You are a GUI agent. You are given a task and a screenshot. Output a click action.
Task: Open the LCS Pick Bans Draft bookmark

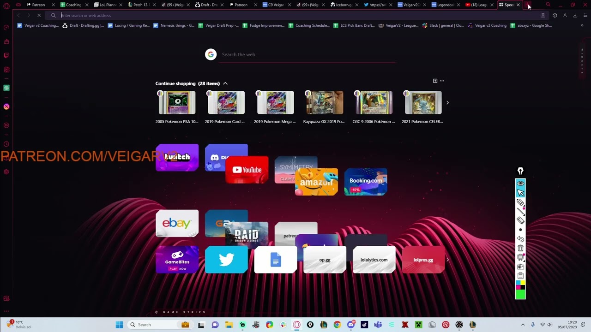click(x=354, y=25)
